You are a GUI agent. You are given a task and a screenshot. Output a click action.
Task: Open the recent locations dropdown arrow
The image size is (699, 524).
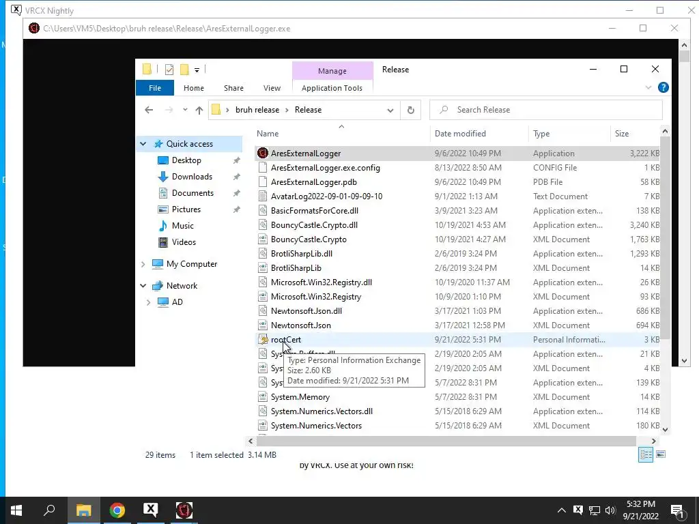(185, 110)
